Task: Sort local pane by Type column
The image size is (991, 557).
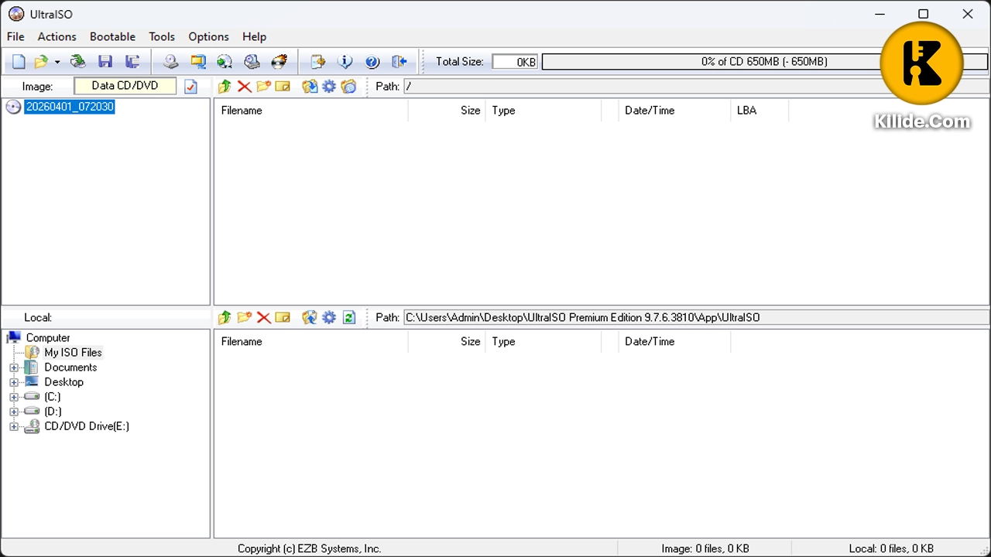Action: (543, 341)
